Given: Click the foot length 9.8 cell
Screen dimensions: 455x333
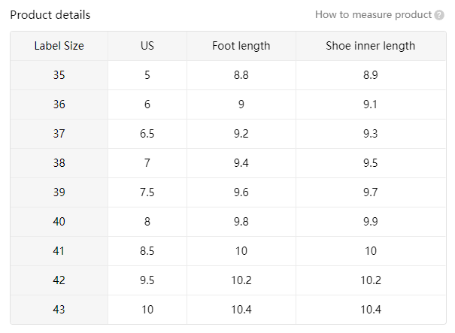Looking at the screenshot, I should pos(241,222).
